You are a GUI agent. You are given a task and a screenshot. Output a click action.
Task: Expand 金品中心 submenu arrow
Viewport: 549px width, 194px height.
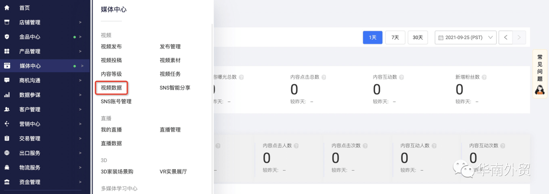80,37
